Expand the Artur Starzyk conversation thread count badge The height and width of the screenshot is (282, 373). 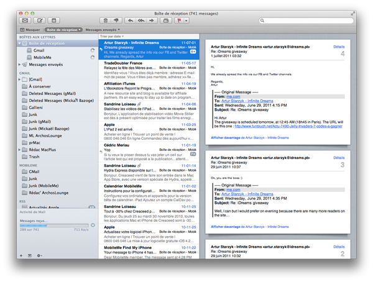193,52
